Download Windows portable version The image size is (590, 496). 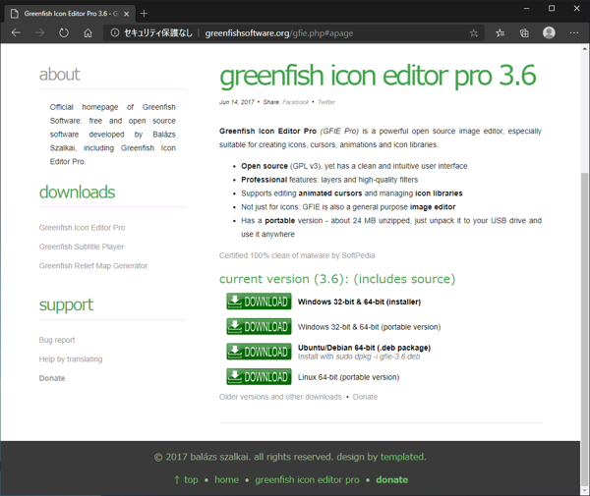tap(259, 326)
